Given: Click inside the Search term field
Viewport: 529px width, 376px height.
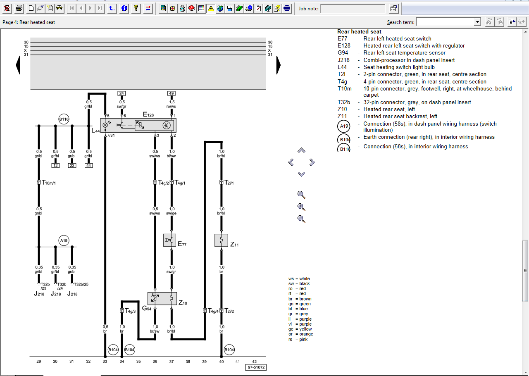Looking at the screenshot, I should pyautogui.click(x=446, y=22).
